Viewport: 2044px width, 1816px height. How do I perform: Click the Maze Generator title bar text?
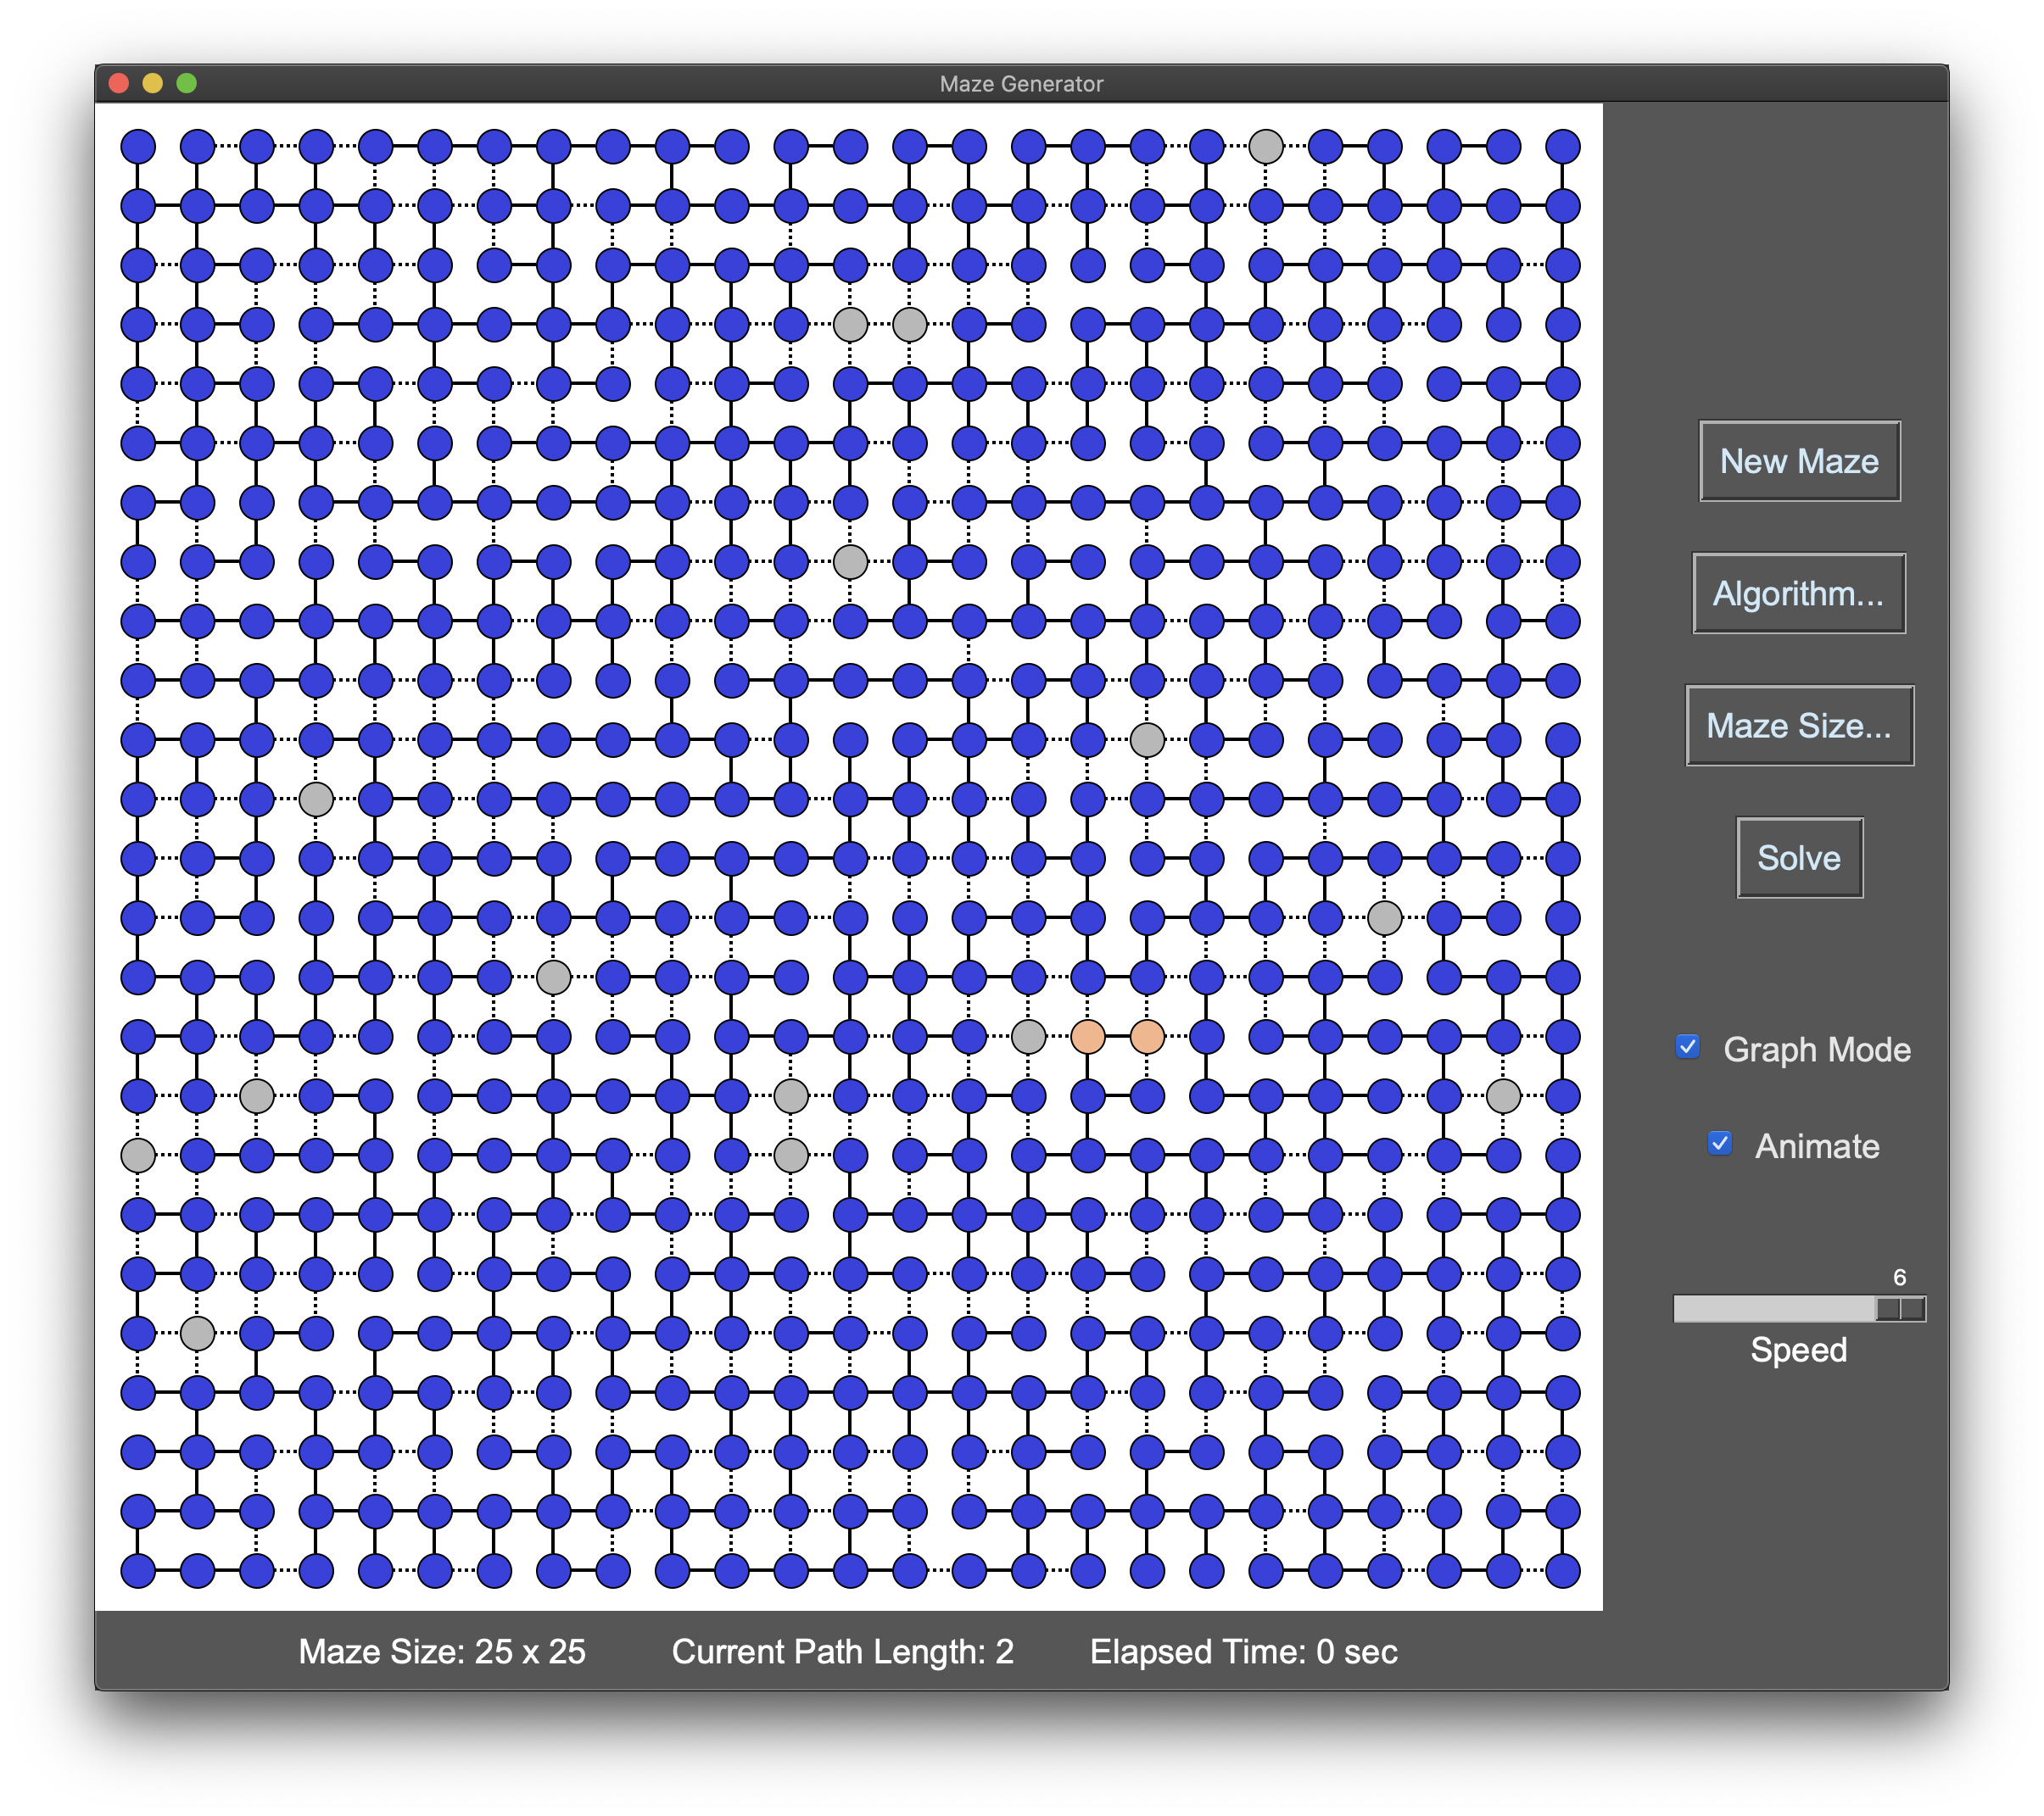click(1021, 84)
